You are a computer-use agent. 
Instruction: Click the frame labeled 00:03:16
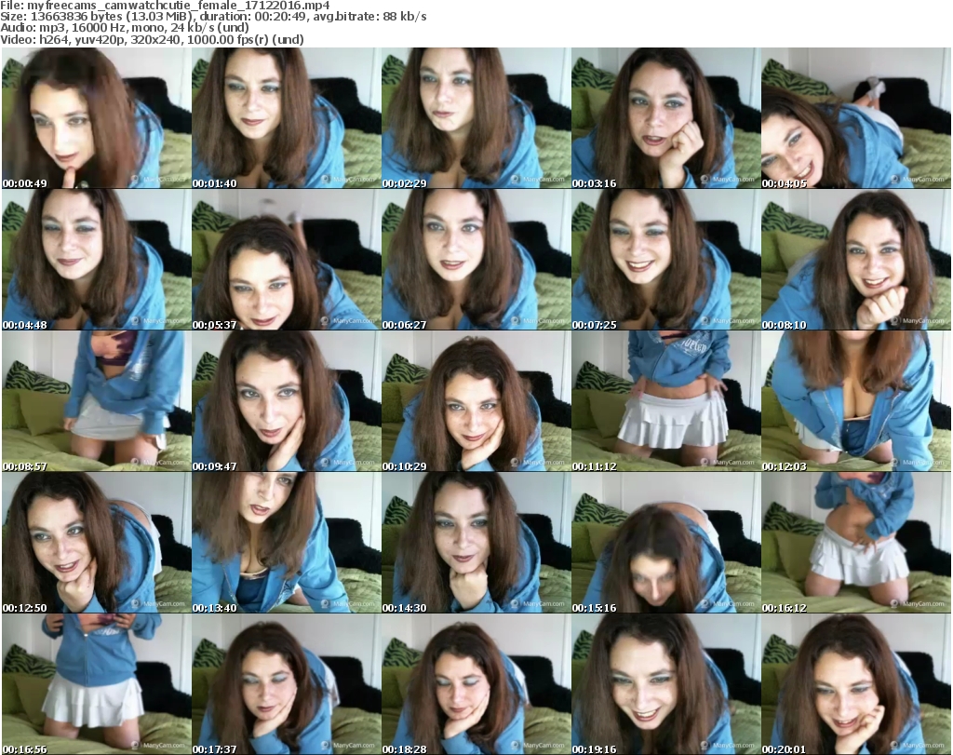[x=665, y=118]
